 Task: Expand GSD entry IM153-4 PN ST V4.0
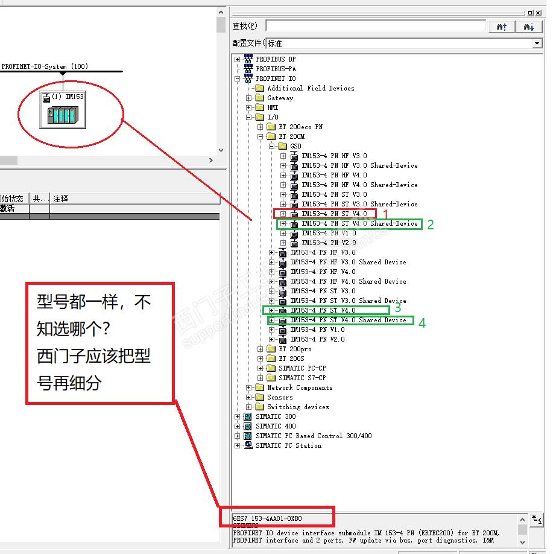point(283,214)
